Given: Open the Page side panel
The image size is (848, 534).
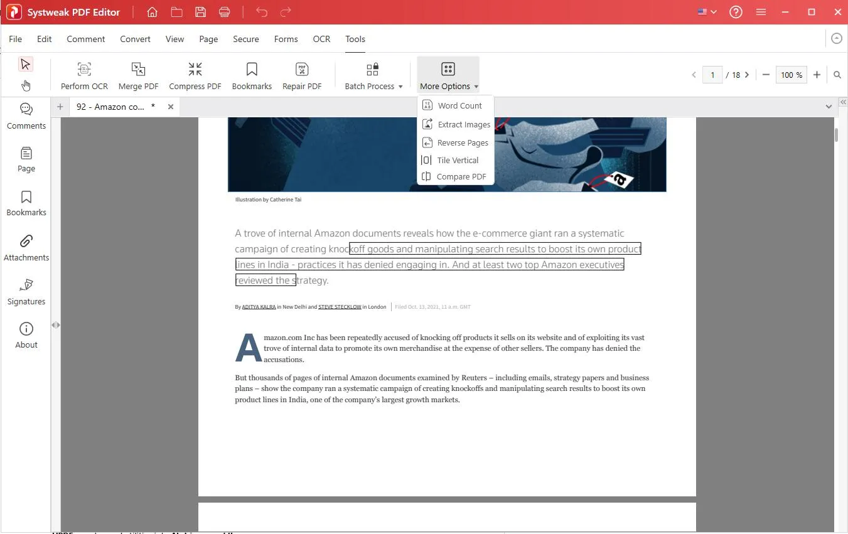Looking at the screenshot, I should point(26,160).
